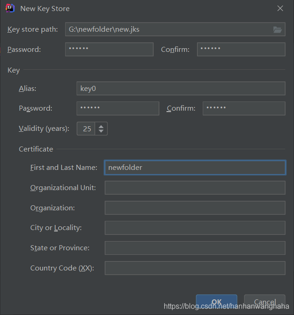The height and width of the screenshot is (315, 294).
Task: Close the New Key Store dialog
Action: click(x=280, y=8)
